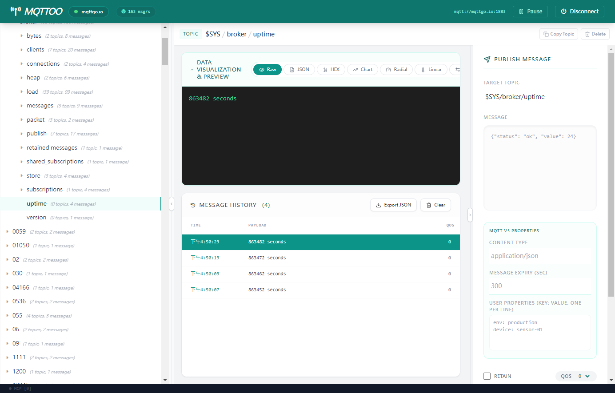Click into the User Properties textarea
615x393 pixels.
pyautogui.click(x=540, y=333)
